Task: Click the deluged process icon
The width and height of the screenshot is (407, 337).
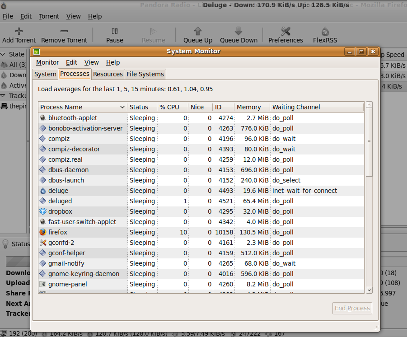Action: click(x=43, y=201)
